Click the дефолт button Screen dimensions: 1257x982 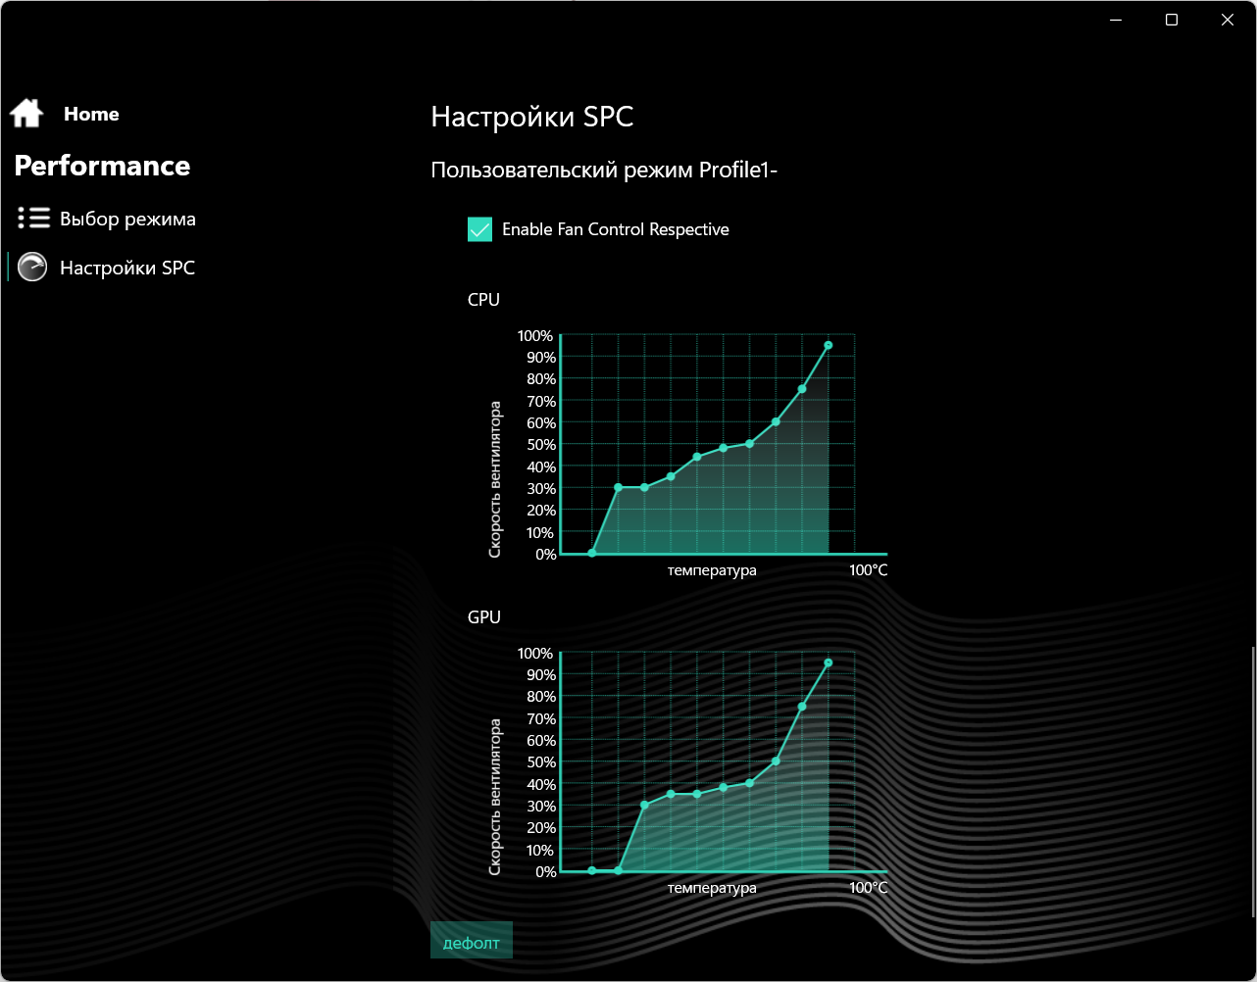(x=472, y=943)
